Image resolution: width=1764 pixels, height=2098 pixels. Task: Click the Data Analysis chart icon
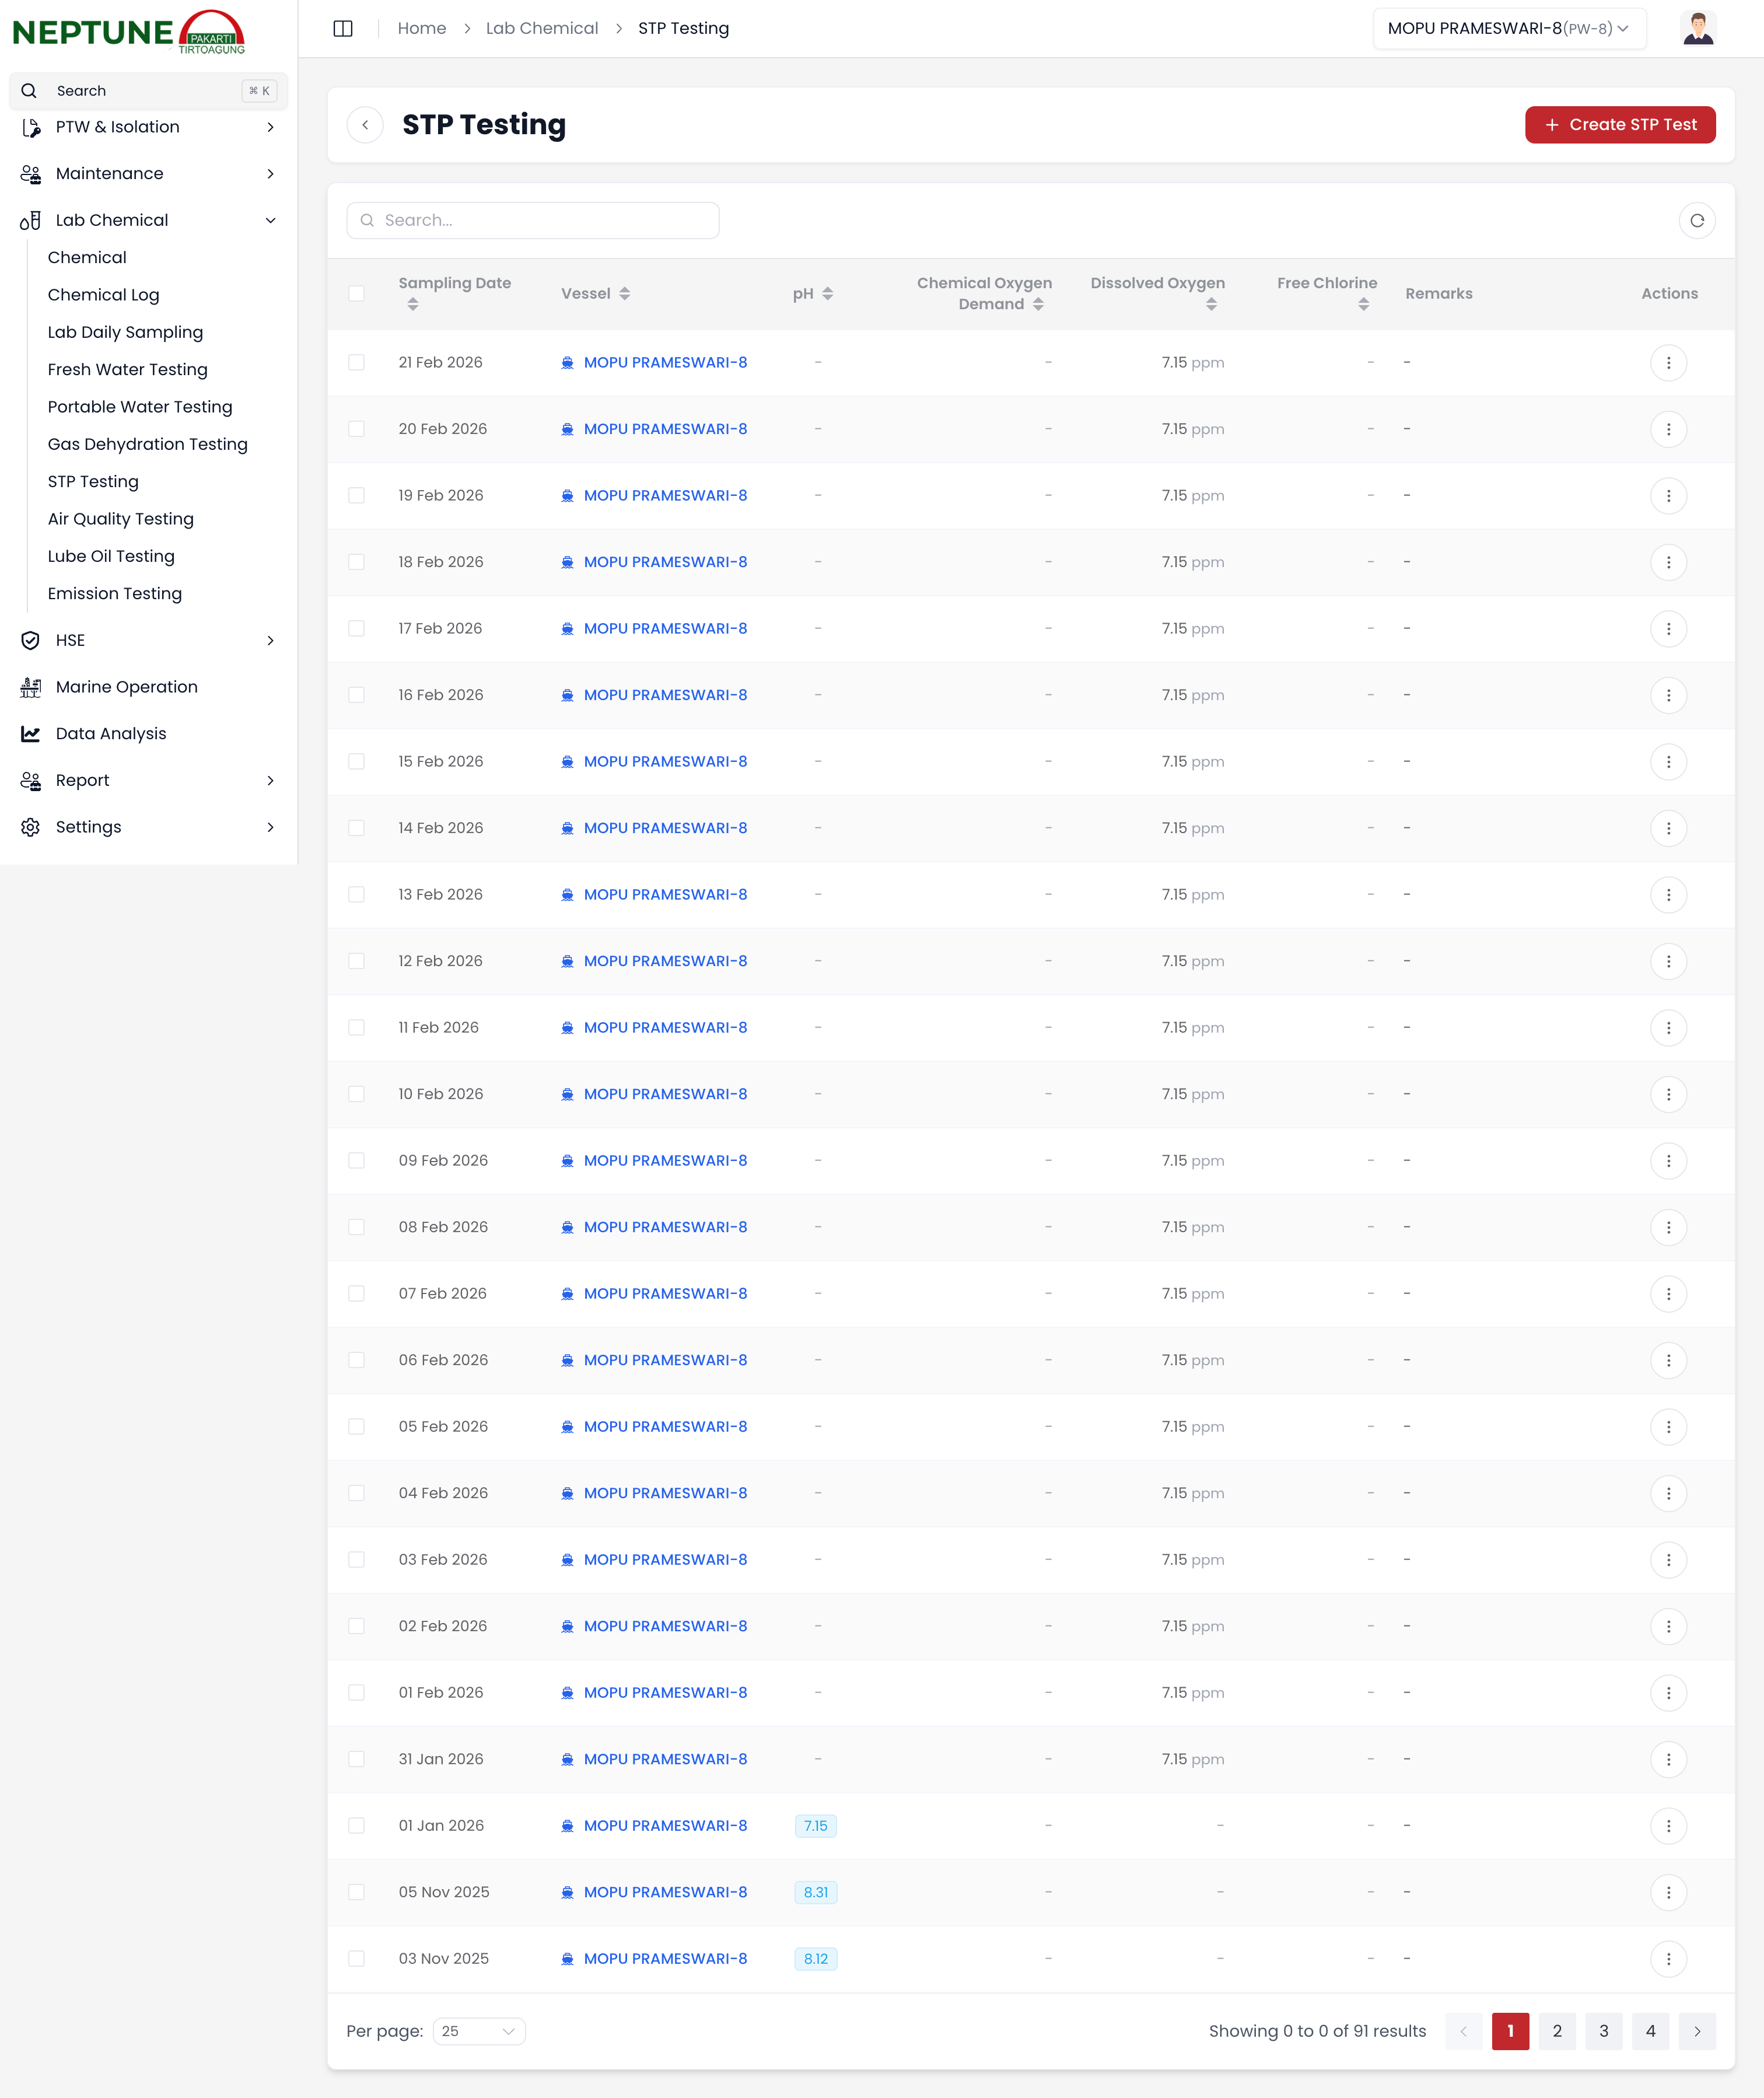pos(31,734)
